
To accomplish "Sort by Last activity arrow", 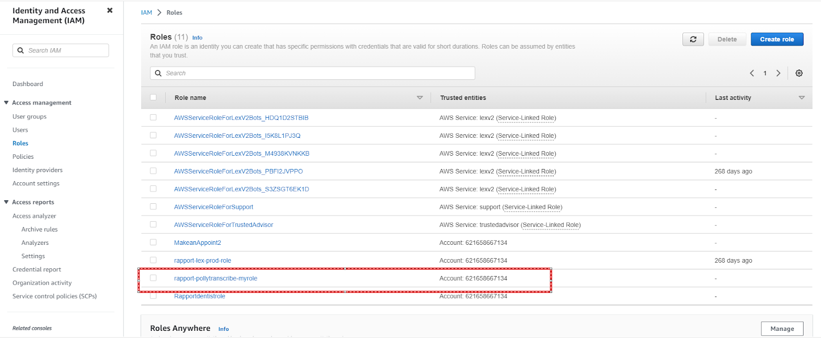I will coord(802,98).
